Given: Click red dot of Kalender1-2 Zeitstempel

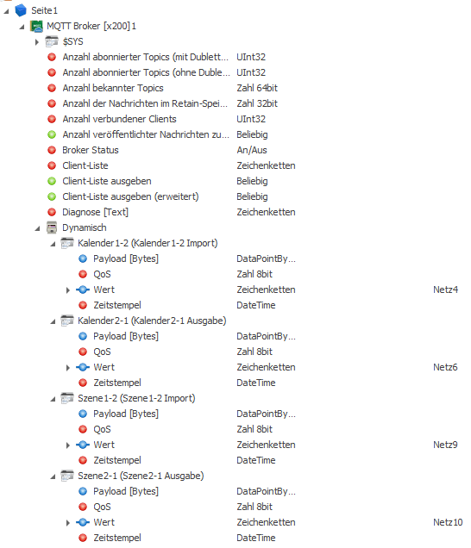Looking at the screenshot, I should [x=83, y=305].
